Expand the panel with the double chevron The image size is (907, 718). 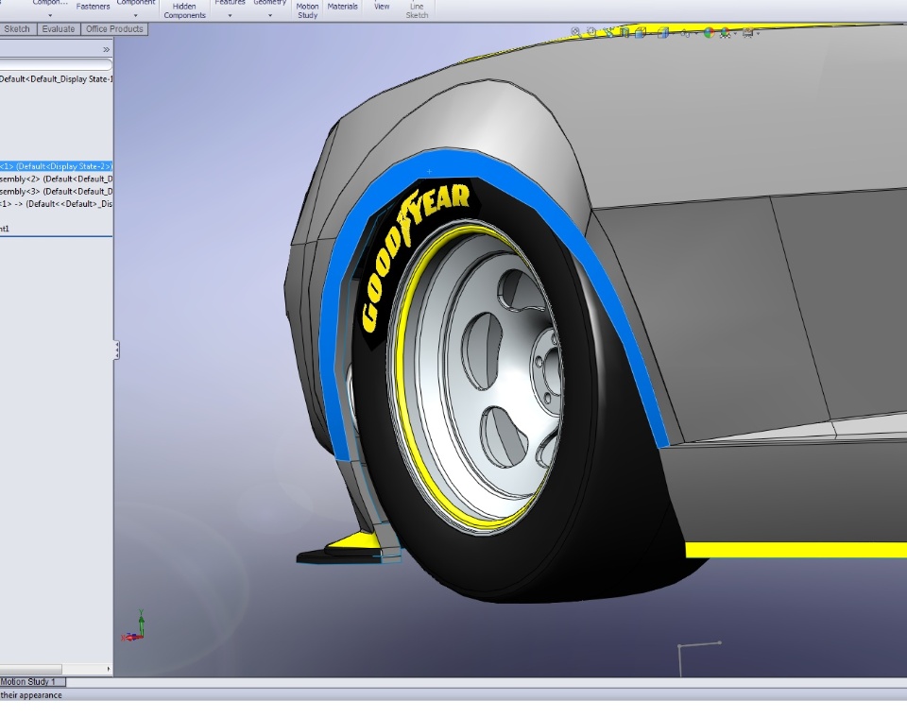click(x=106, y=50)
